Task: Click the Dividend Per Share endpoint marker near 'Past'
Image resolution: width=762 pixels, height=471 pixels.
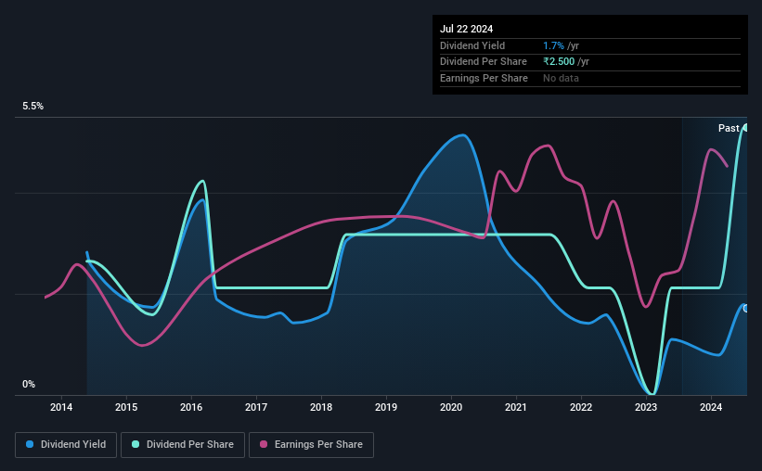Action: [x=745, y=128]
